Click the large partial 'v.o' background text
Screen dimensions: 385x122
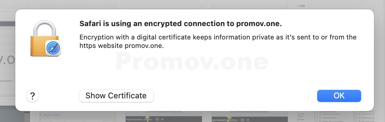tap(7, 60)
